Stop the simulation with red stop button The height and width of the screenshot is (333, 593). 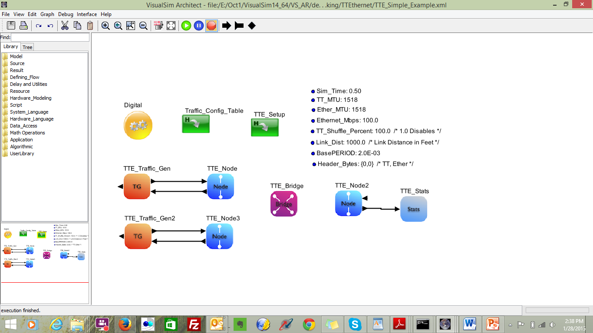pos(211,26)
